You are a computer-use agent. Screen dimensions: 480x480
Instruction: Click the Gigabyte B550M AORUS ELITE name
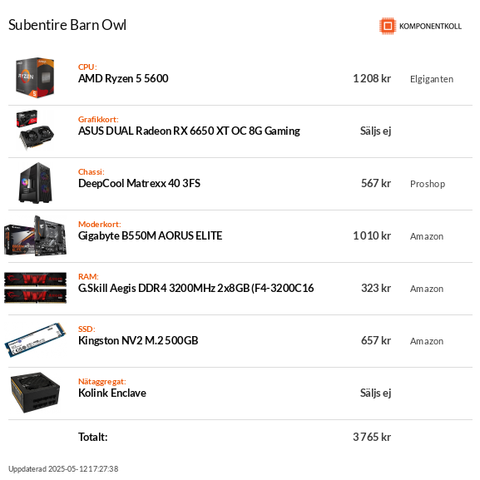click(150, 235)
